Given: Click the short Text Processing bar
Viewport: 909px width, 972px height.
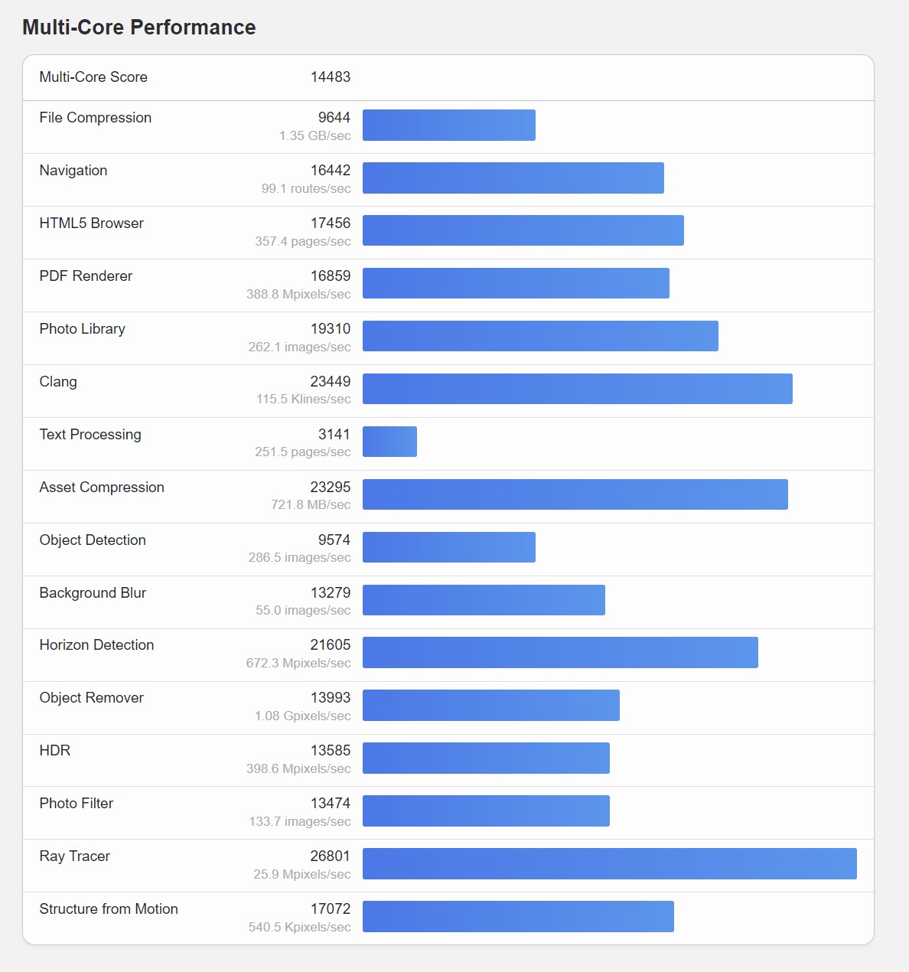Looking at the screenshot, I should 389,442.
